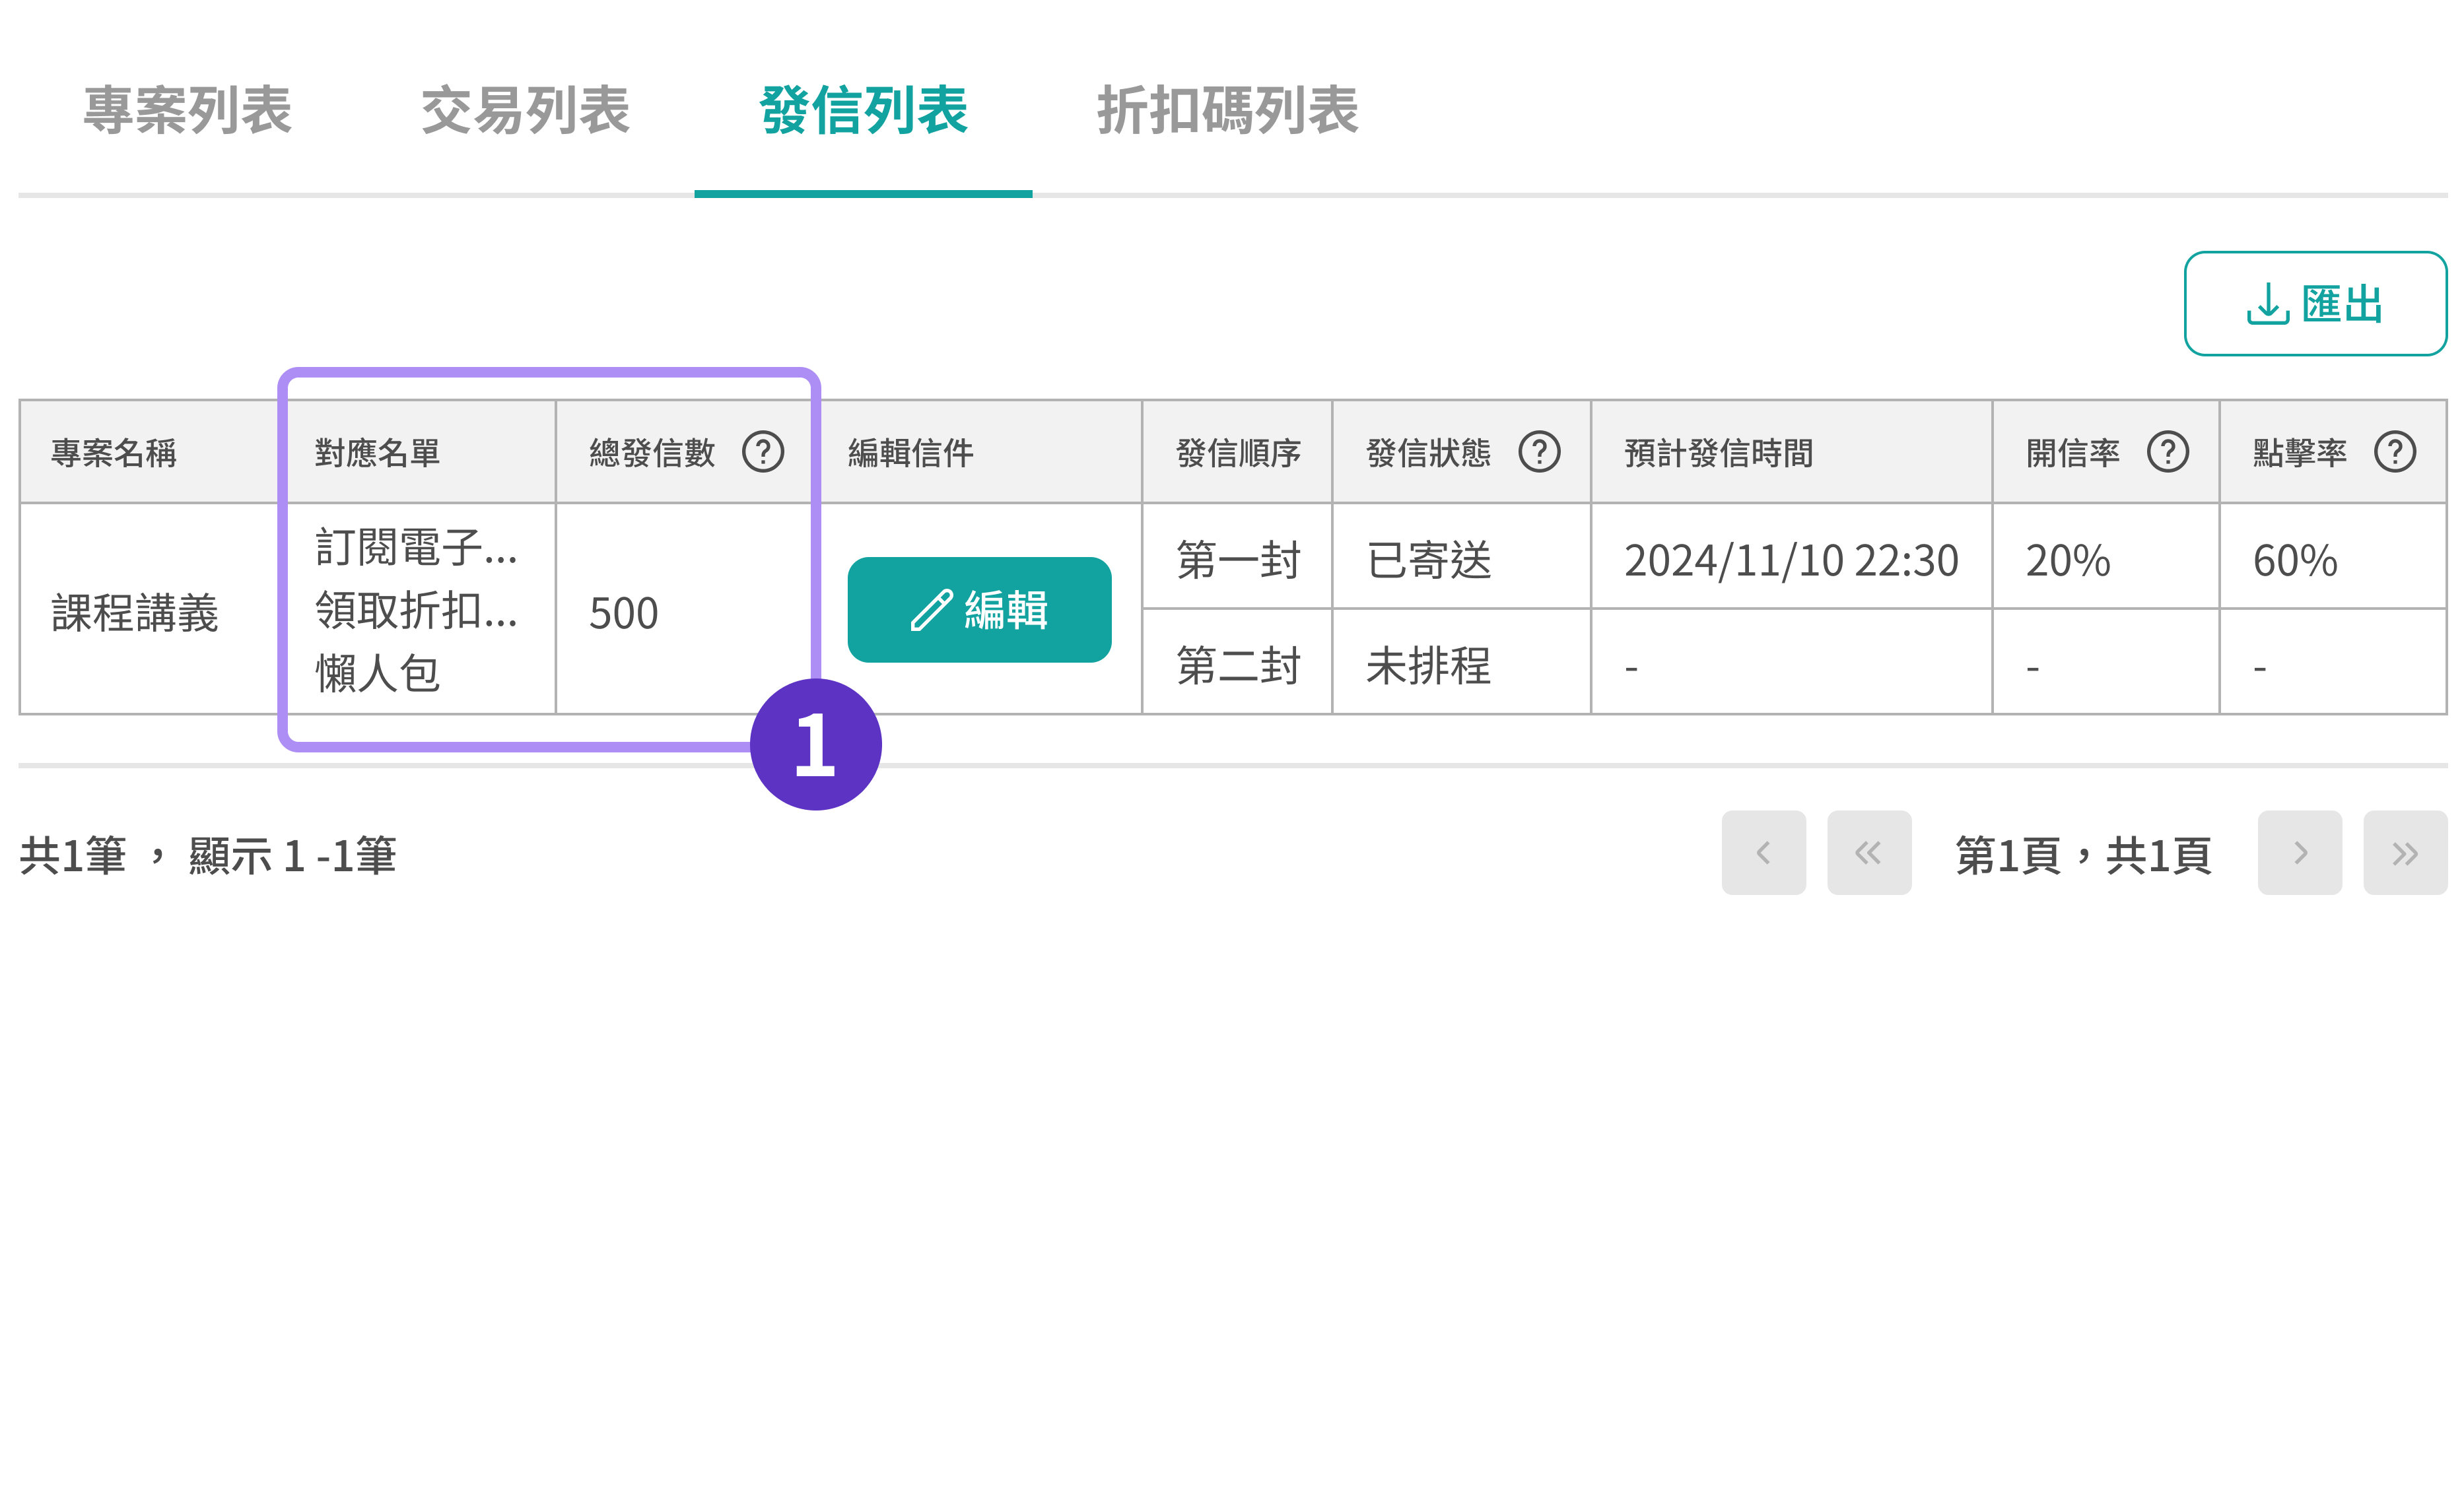Click the 課程講義 project name cell
The width and height of the screenshot is (2464, 1489).
pyautogui.click(x=135, y=613)
